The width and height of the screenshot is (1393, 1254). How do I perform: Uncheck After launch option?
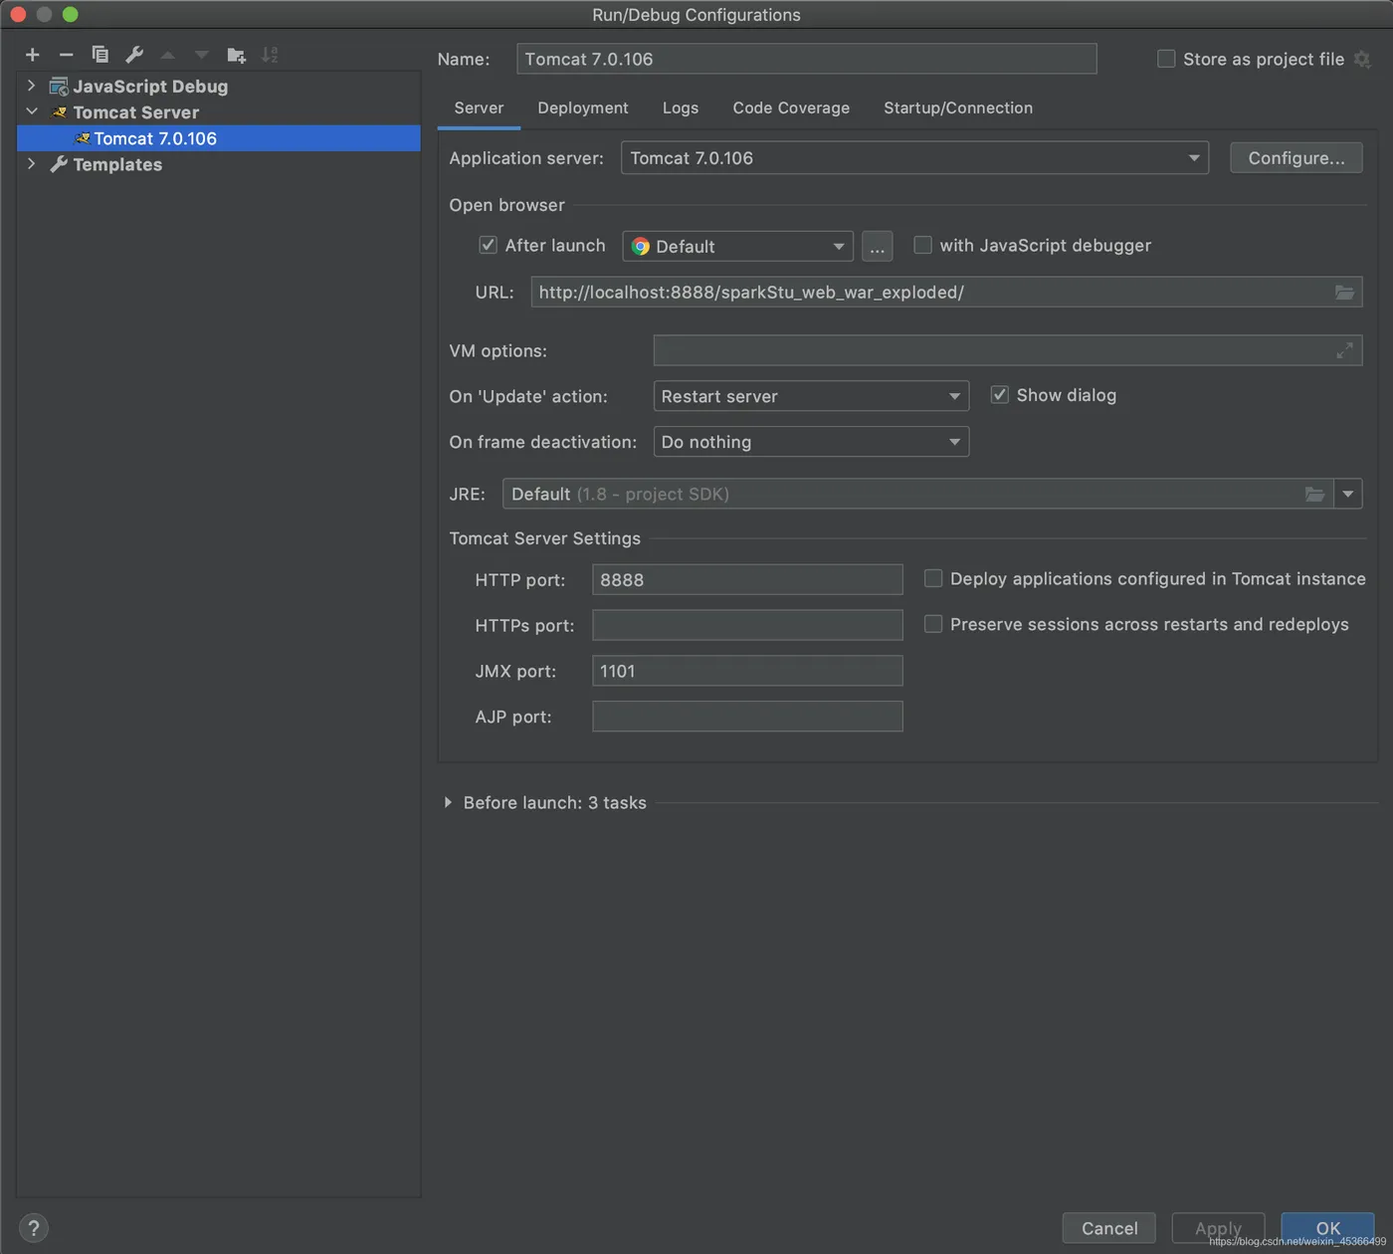488,245
